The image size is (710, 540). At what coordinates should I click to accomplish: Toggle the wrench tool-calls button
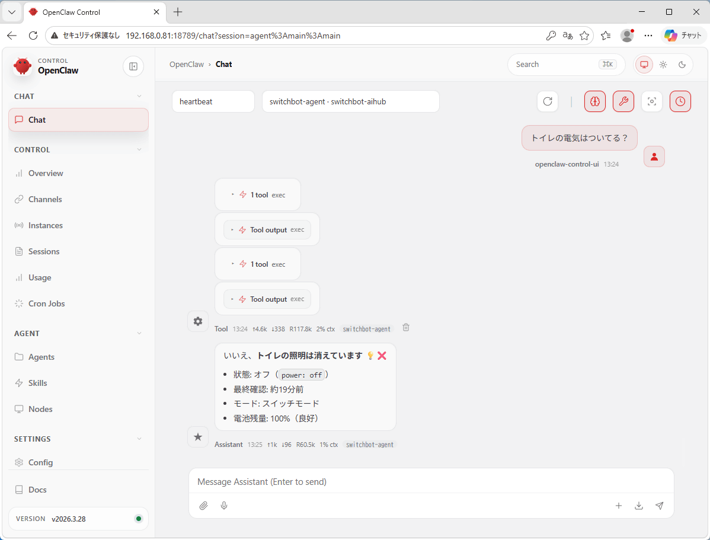click(623, 101)
